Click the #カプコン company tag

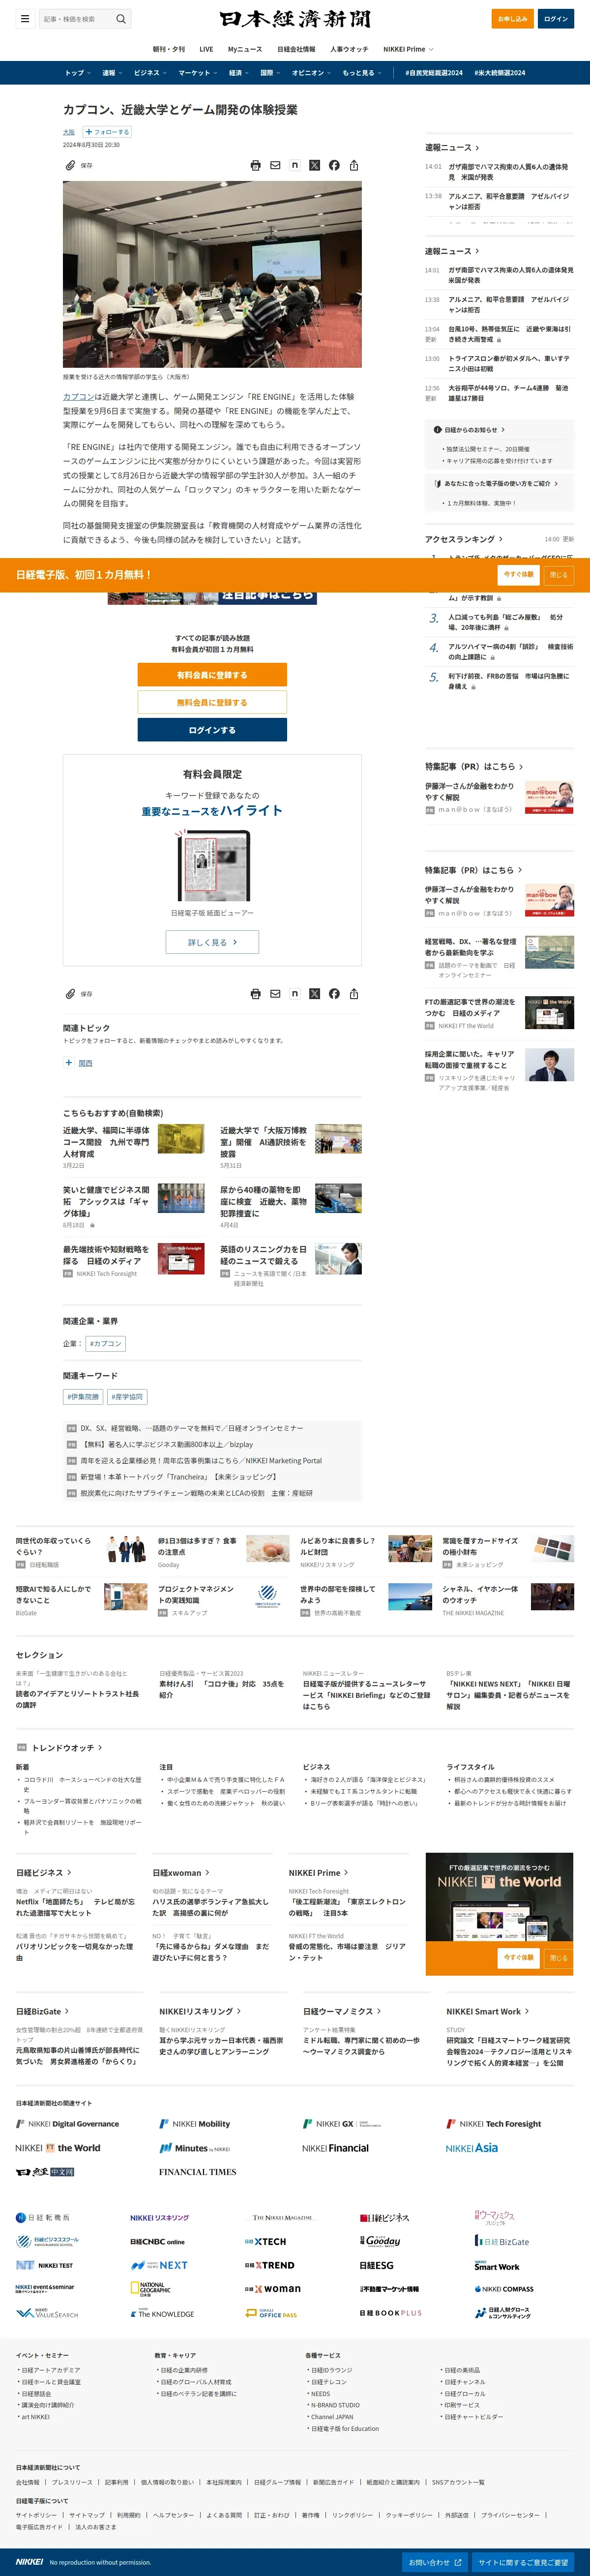[x=105, y=1343]
